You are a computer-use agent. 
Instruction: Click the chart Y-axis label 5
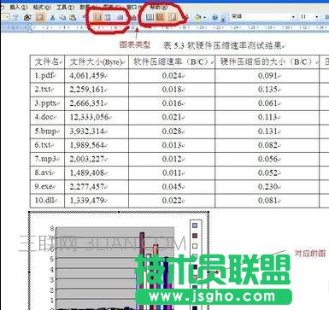(x=52, y=259)
